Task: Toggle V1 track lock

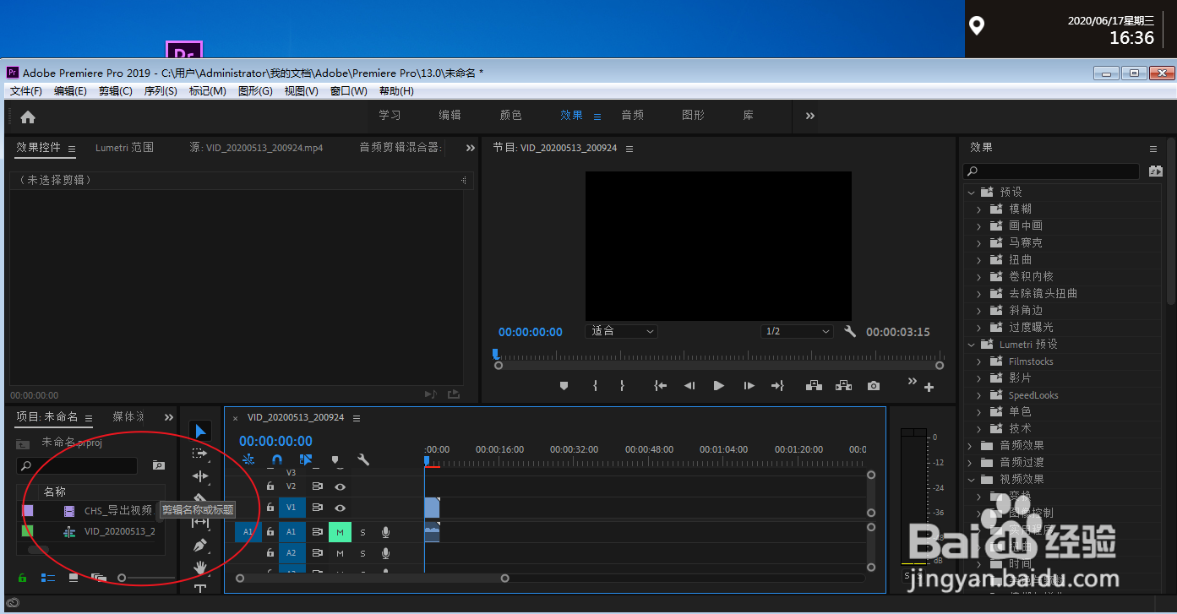Action: [x=270, y=508]
